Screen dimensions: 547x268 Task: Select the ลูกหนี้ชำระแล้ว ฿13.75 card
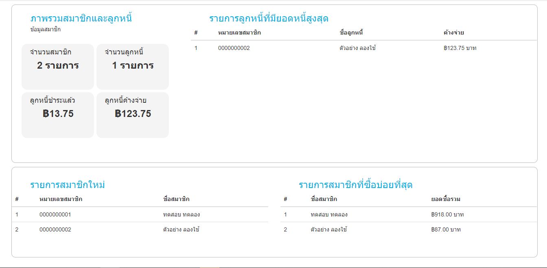tap(58, 115)
